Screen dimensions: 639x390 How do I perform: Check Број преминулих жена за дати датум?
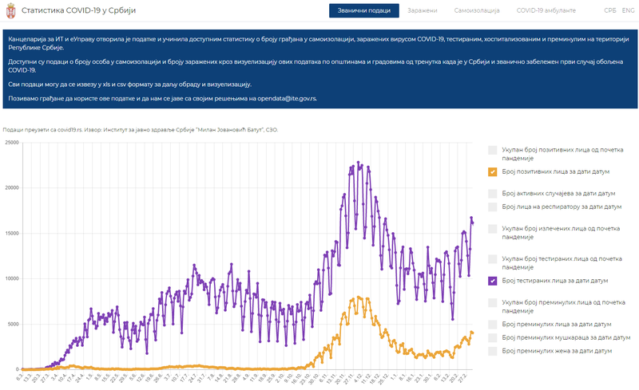click(x=493, y=351)
